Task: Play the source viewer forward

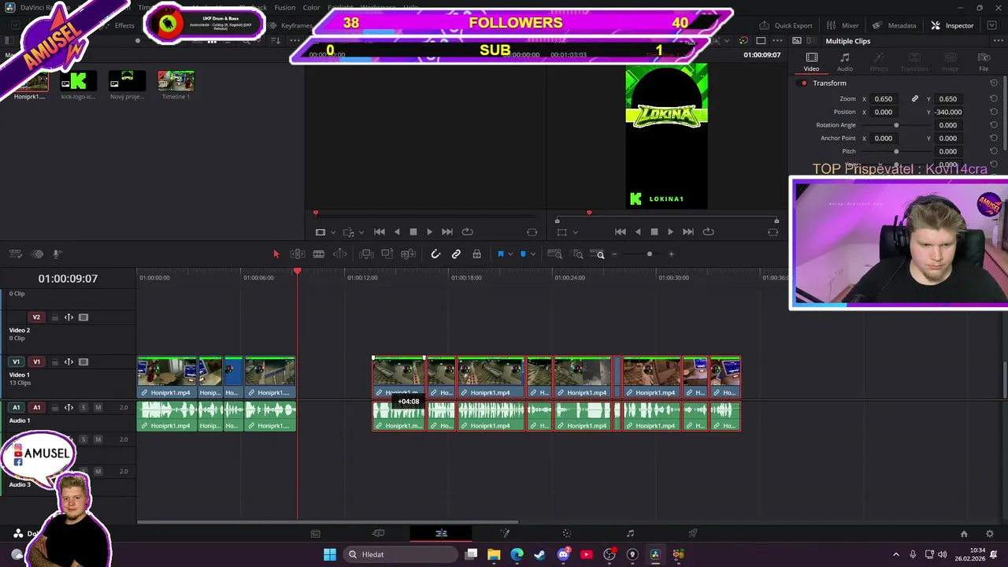Action: [x=429, y=232]
